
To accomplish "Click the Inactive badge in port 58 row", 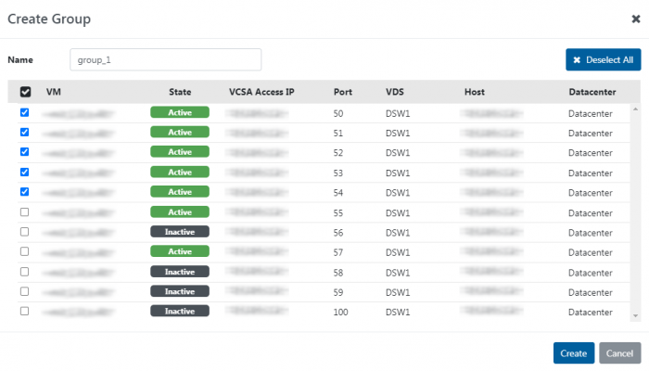I will (x=180, y=272).
